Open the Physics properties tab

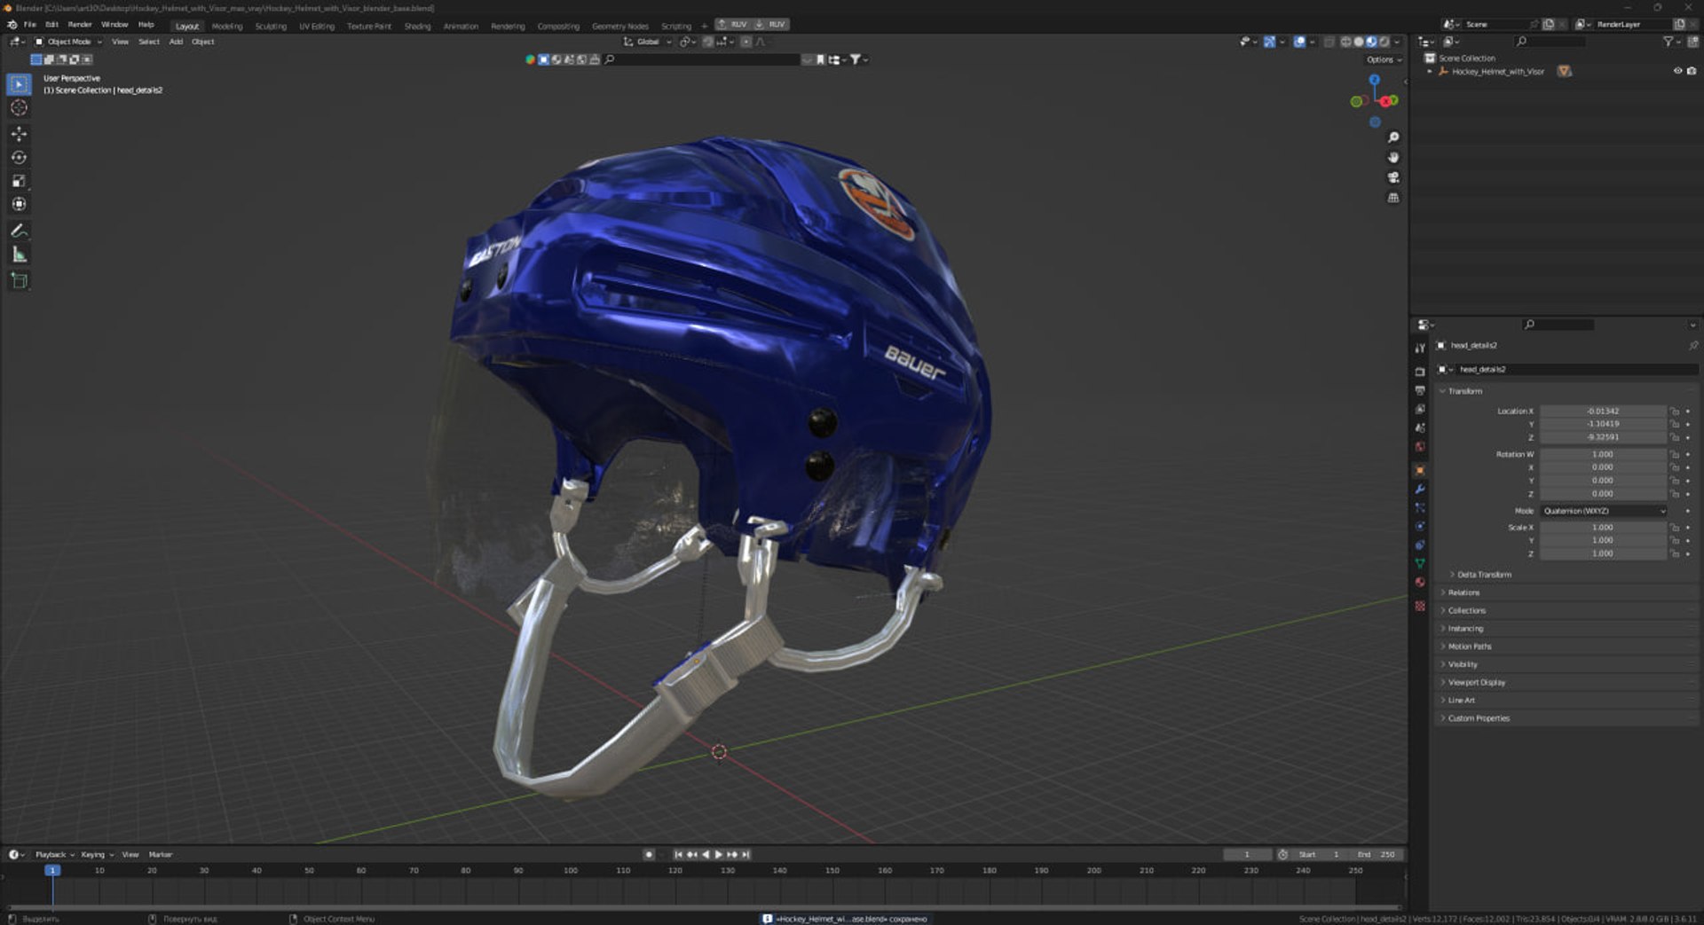point(1420,526)
